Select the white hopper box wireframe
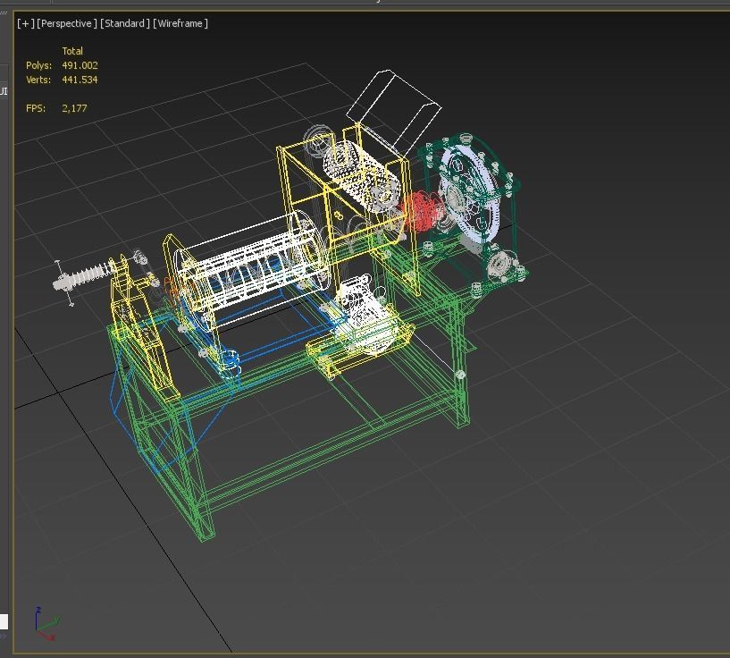The height and width of the screenshot is (658, 730). click(x=394, y=112)
